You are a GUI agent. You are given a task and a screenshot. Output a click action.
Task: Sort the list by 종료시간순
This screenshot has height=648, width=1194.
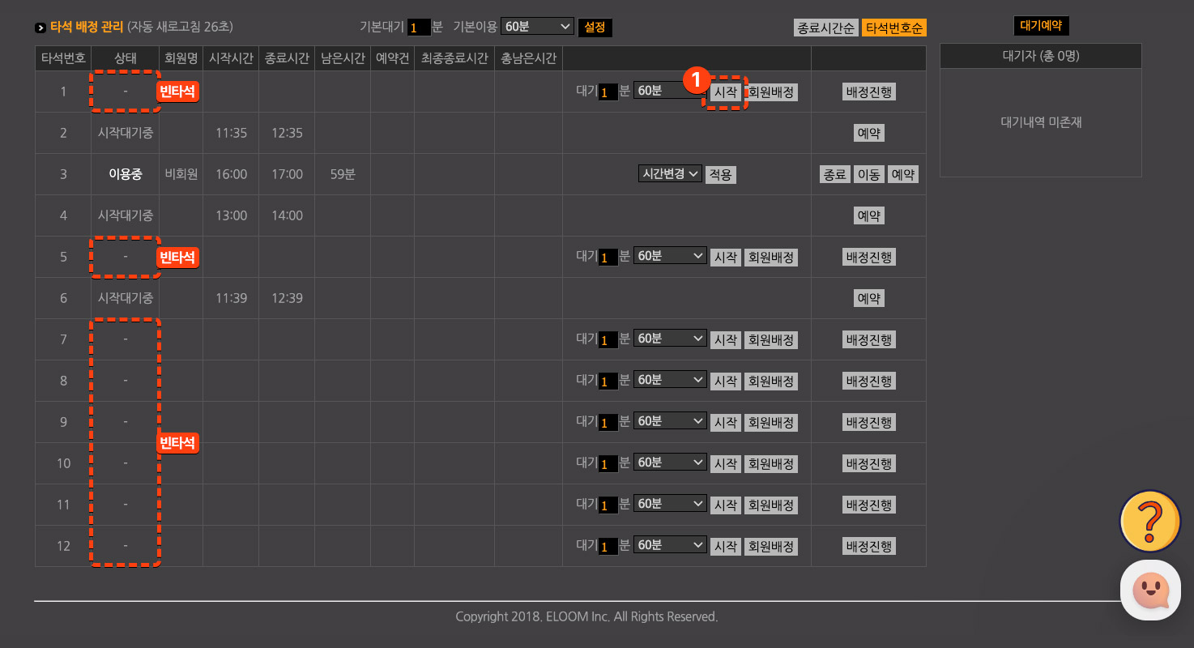[x=825, y=28]
